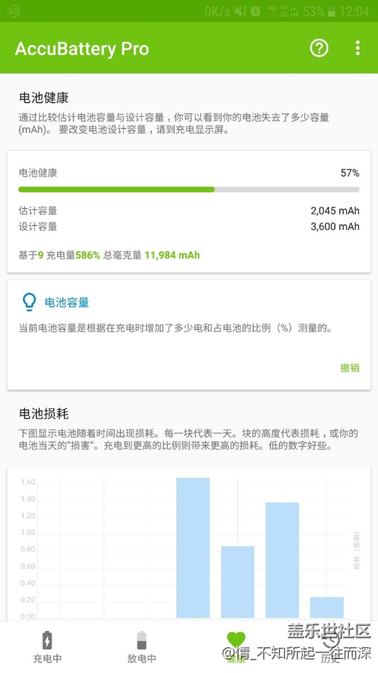This screenshot has width=378, height=673.
Task: Open the help question-mark icon in the app bar
Action: point(319,49)
